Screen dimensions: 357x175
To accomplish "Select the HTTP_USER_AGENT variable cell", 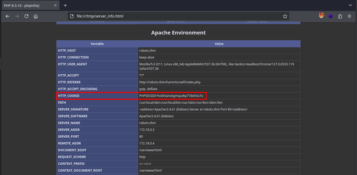I will tap(72, 64).
